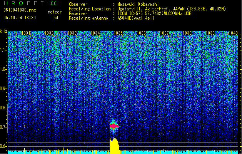This screenshot has width=242, height=154.
Task: Click the 1839 time marker label
Action: point(210,33)
